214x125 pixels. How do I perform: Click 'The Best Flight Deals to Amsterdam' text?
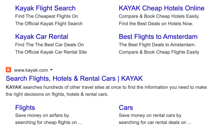tap(157, 45)
